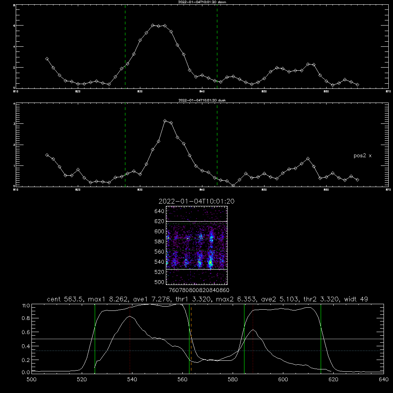Click bottom plot y-axis label 0.8

[26, 318]
